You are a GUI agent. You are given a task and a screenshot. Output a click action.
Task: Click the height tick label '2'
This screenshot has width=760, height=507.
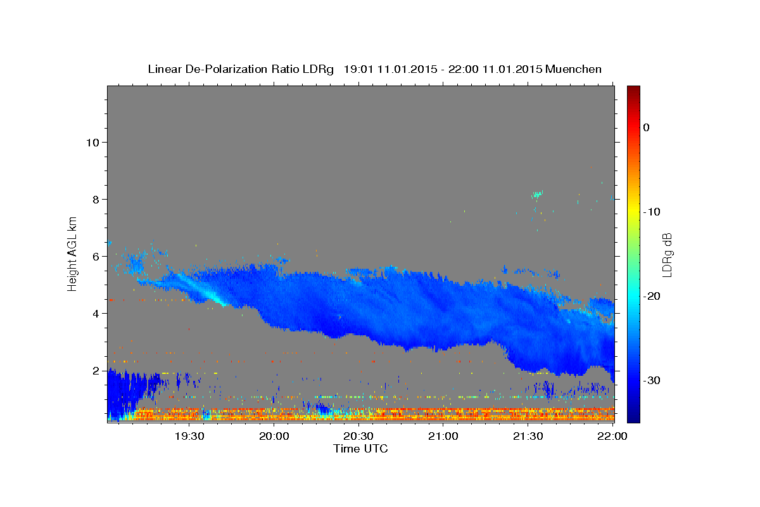pyautogui.click(x=94, y=370)
